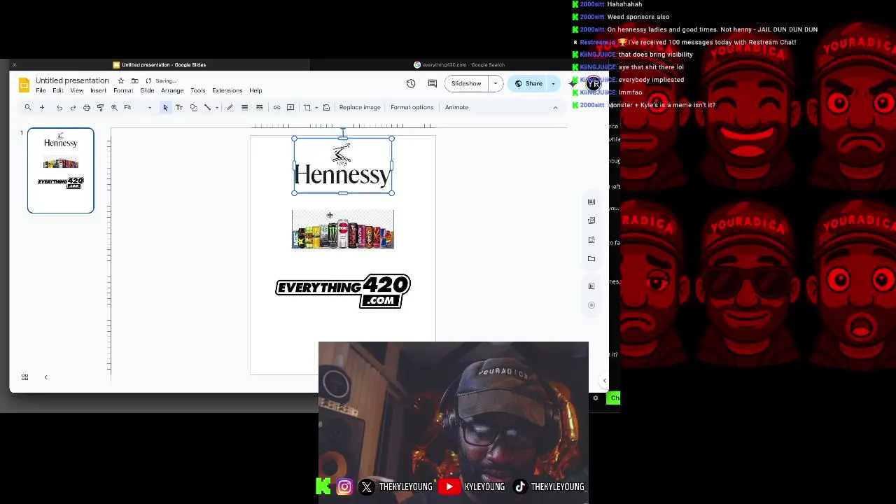Open Format options
This screenshot has height=504, width=896.
click(x=412, y=107)
